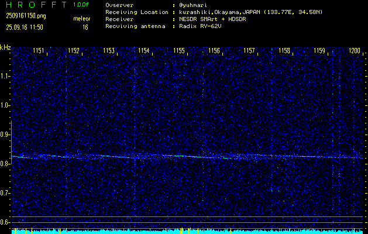
Task: Select the 1151 time marker
Action: click(x=39, y=51)
